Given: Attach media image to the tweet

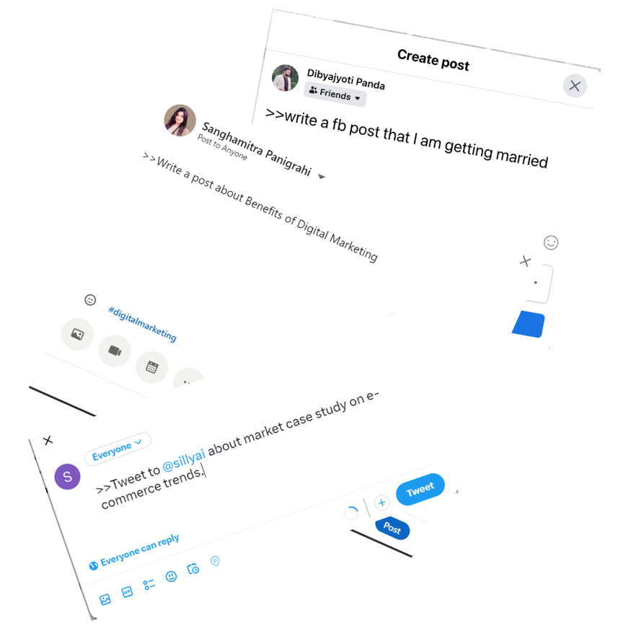Looking at the screenshot, I should [x=105, y=599].
